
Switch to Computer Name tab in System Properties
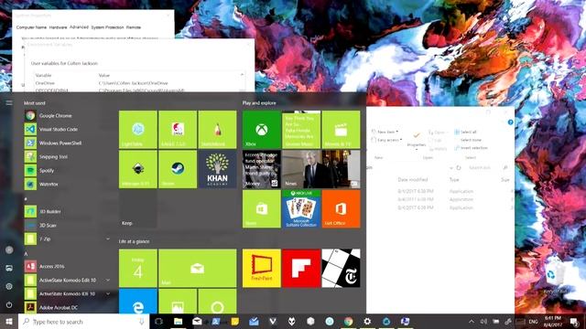pos(31,27)
